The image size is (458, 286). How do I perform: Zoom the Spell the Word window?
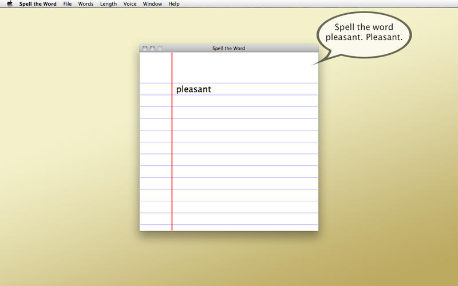160,49
